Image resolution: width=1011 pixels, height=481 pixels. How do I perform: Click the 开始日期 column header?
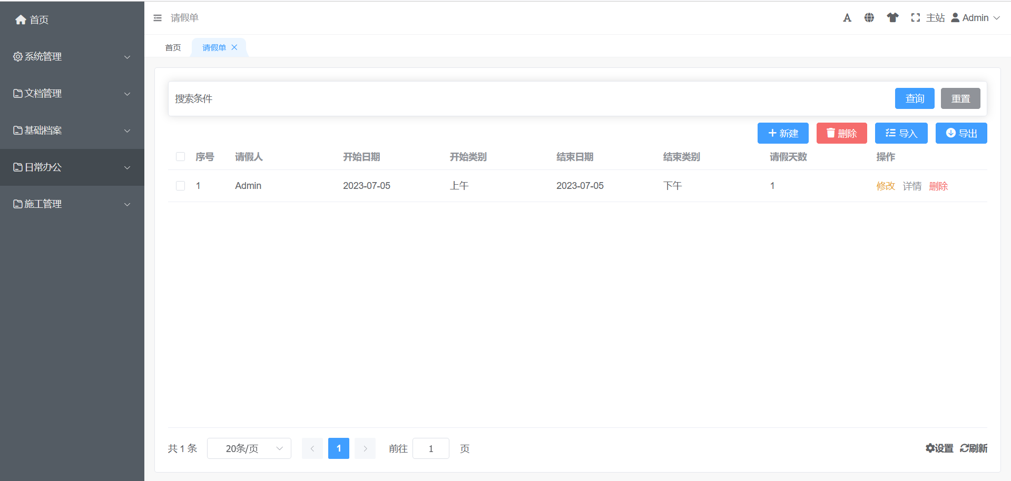point(361,157)
